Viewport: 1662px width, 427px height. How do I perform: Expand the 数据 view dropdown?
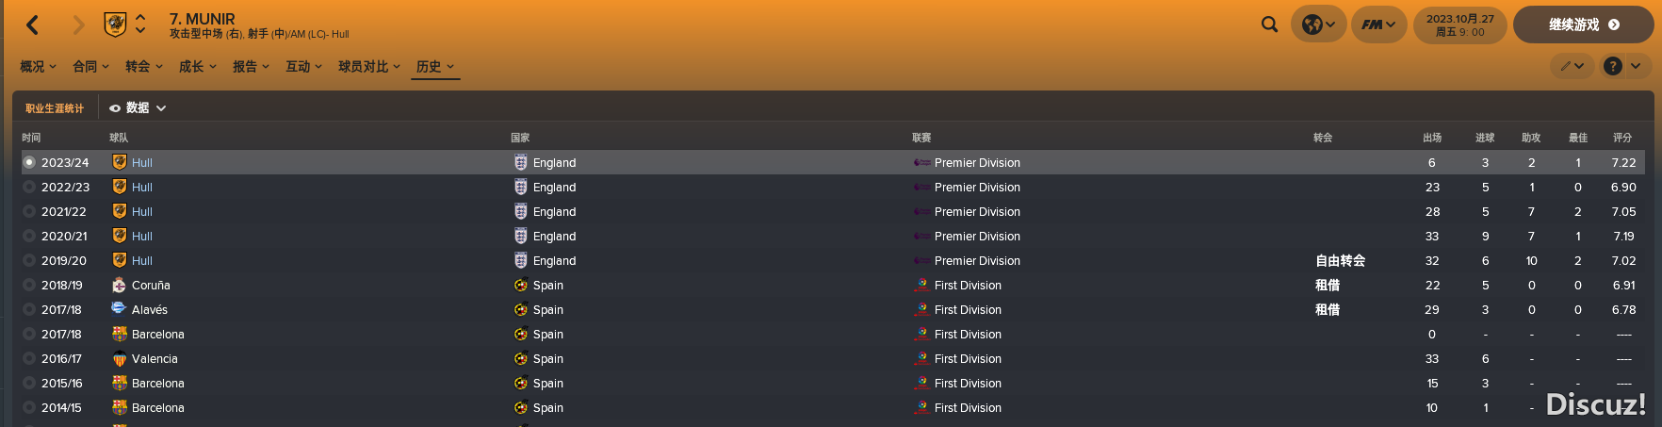pos(138,108)
